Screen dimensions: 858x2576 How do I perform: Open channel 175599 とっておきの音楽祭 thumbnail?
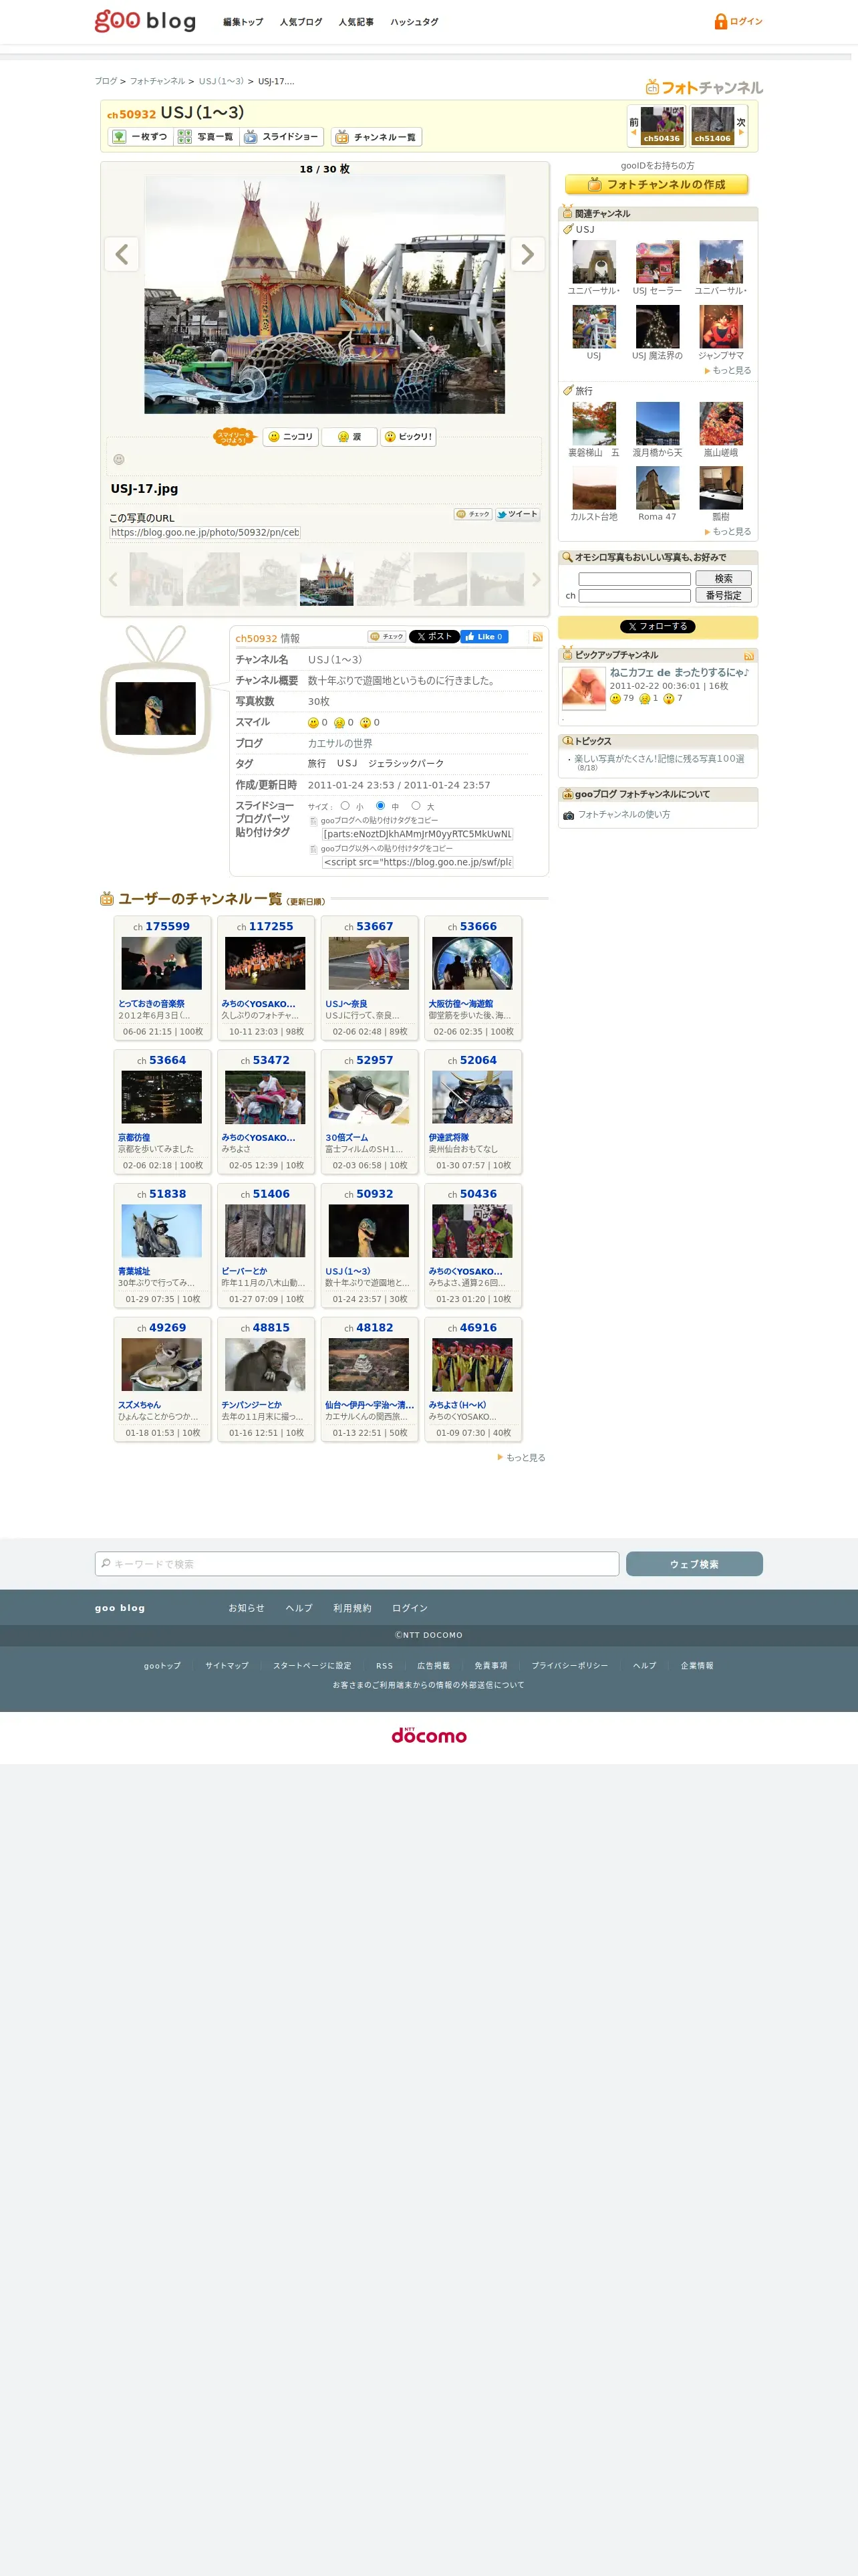(x=162, y=963)
